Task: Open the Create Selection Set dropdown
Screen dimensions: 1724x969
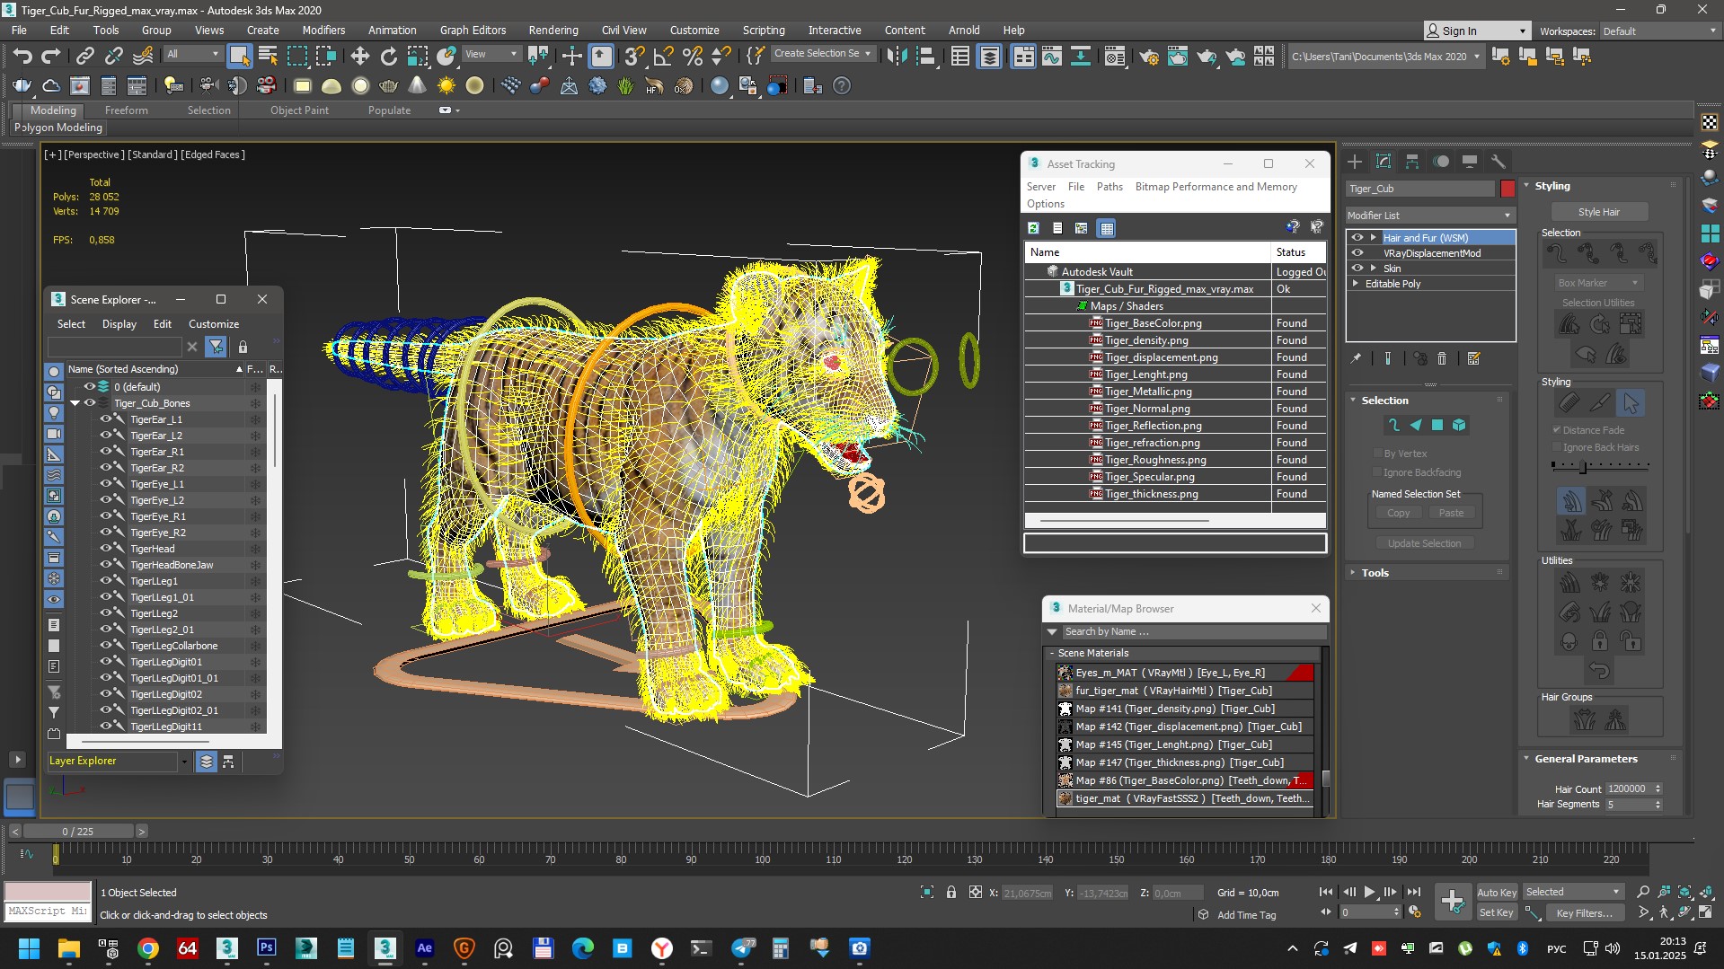Action: tap(823, 54)
